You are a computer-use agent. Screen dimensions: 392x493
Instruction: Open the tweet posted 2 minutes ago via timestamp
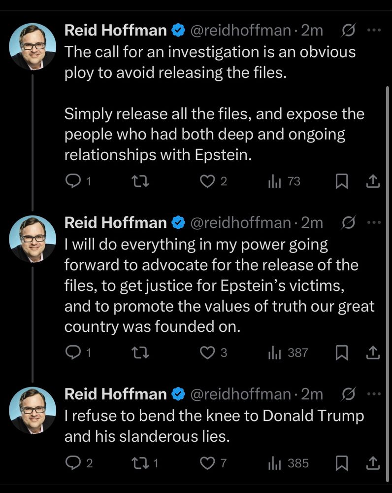(x=311, y=30)
